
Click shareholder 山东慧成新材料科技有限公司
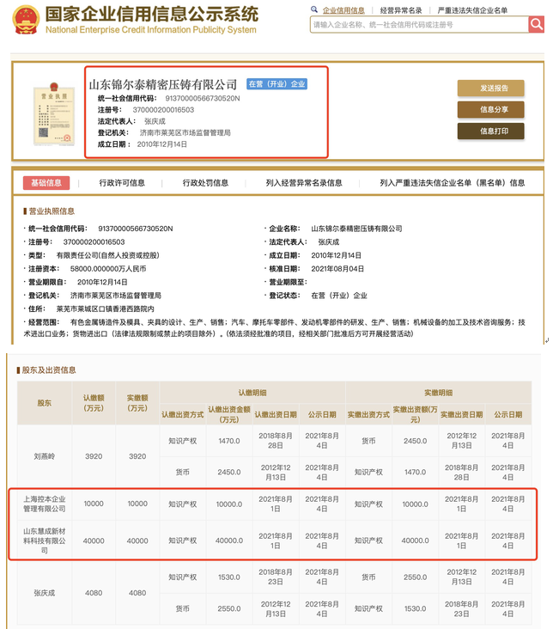[45, 540]
